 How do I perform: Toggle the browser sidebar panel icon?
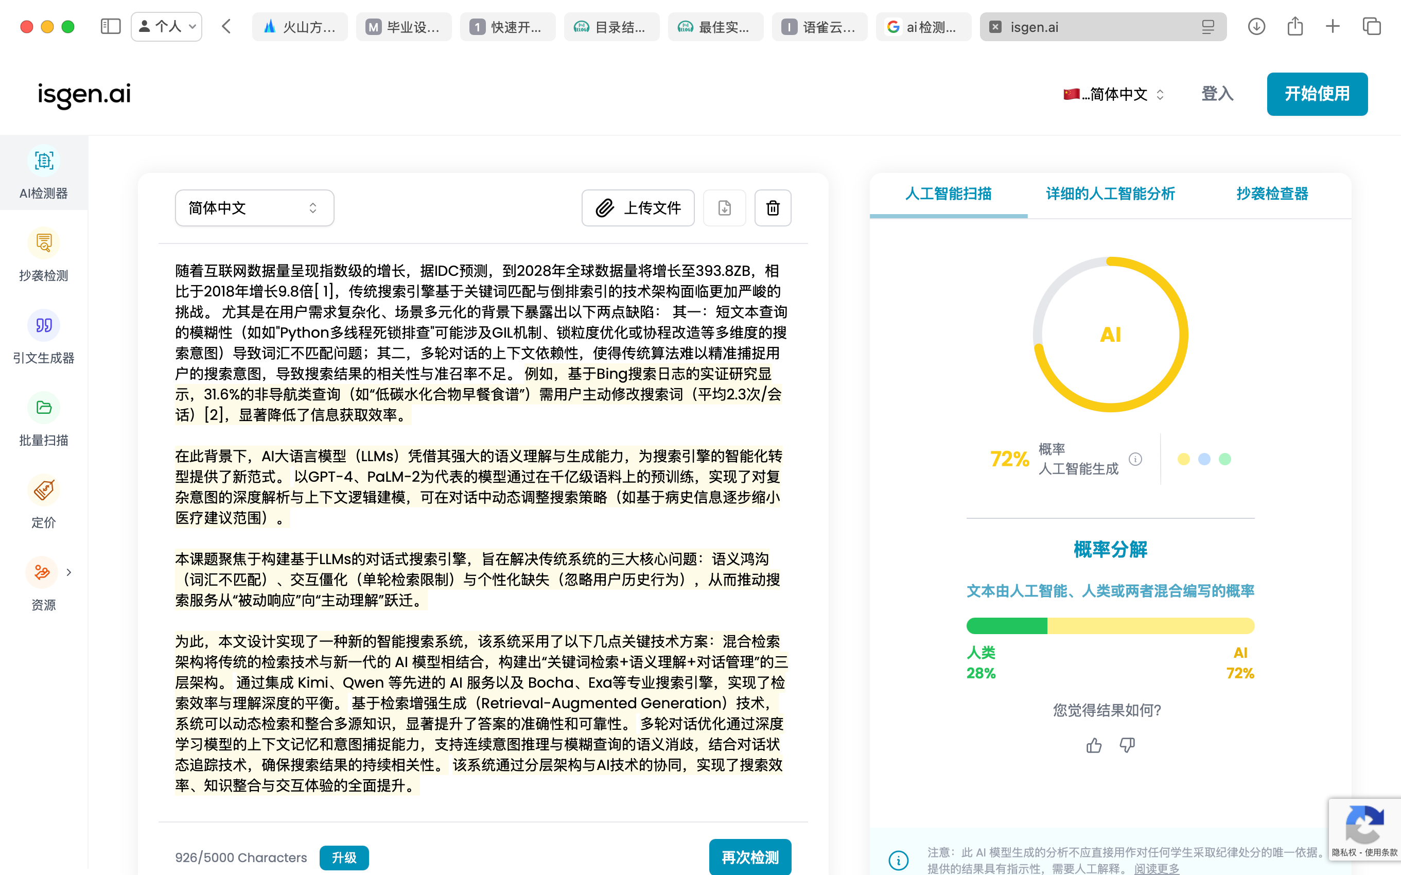coord(111,27)
